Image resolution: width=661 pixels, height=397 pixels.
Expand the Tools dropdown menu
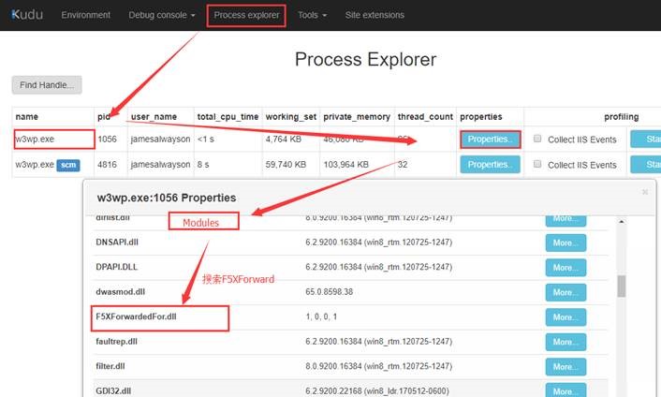click(313, 15)
